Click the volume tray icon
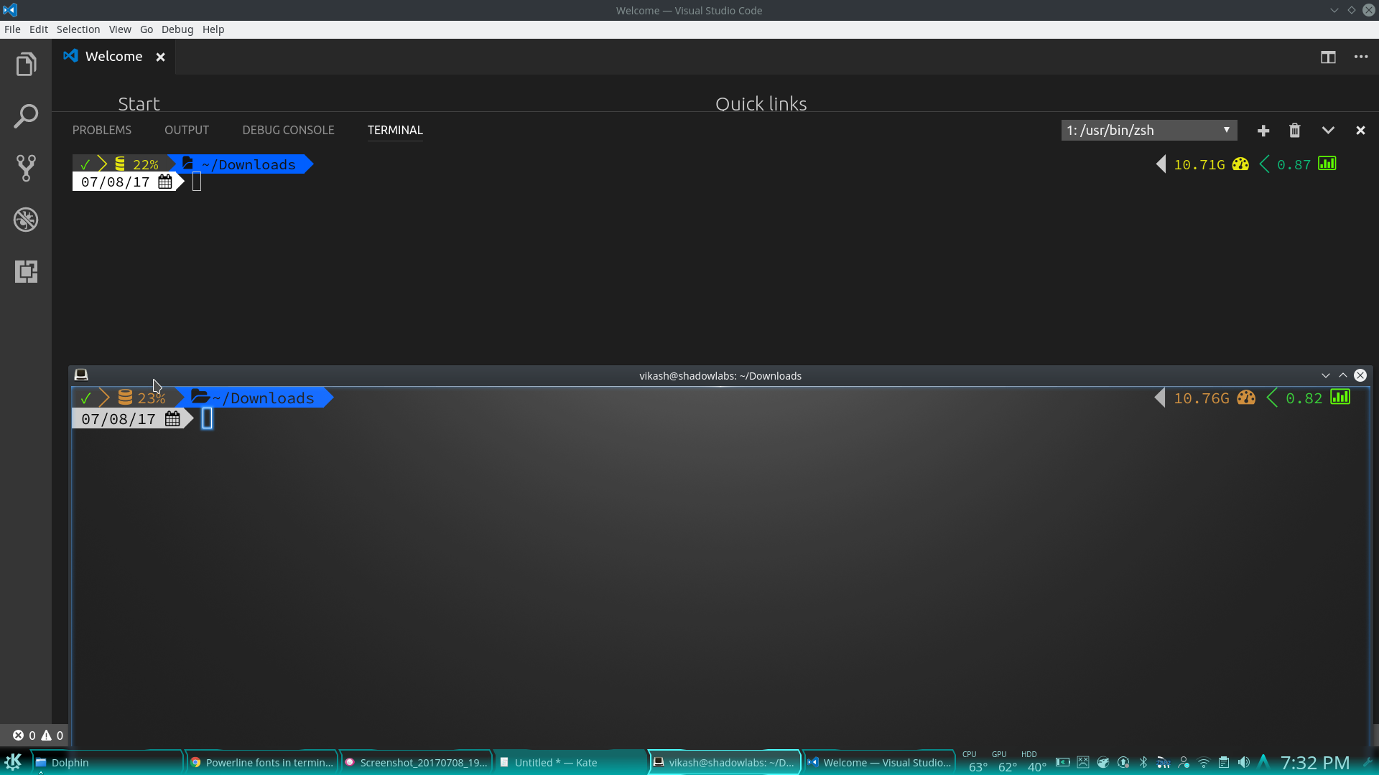1379x775 pixels. click(1243, 763)
